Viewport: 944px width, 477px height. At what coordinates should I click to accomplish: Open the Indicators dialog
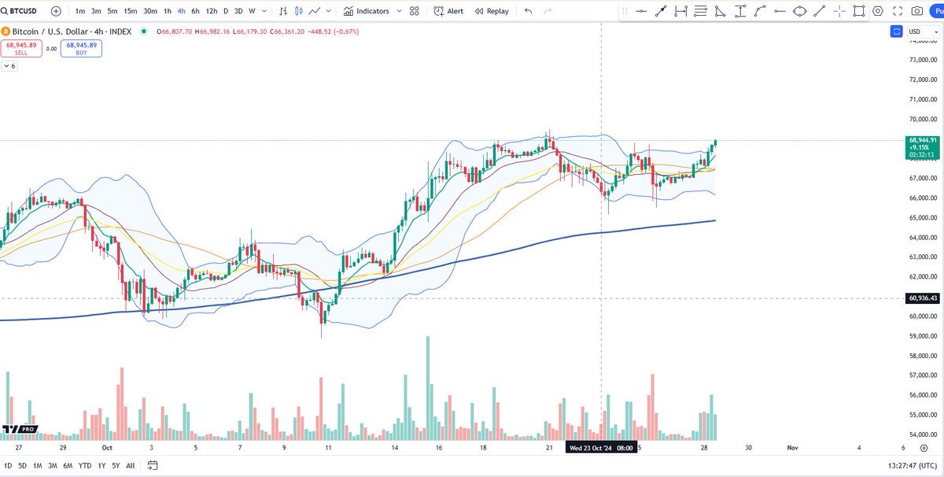[366, 12]
